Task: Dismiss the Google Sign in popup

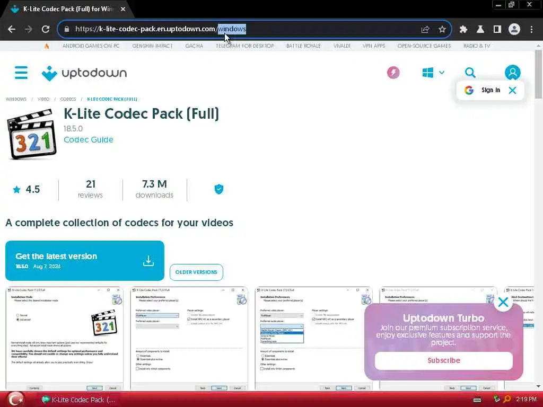Action: (513, 90)
